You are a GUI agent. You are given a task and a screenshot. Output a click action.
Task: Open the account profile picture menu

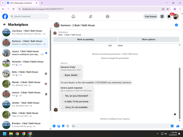[x=176, y=16]
